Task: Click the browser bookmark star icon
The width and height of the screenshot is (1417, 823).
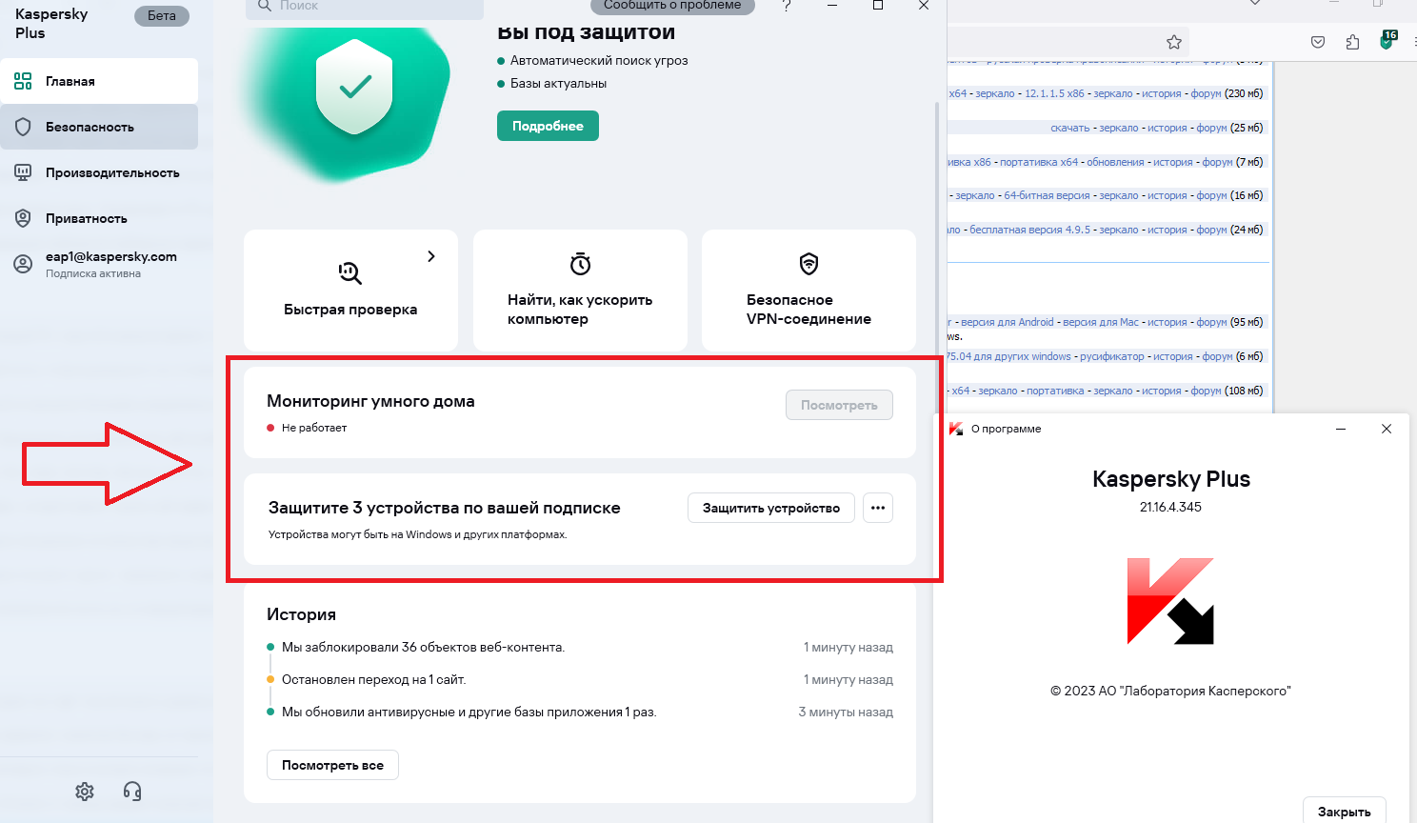Action: pos(1174,42)
